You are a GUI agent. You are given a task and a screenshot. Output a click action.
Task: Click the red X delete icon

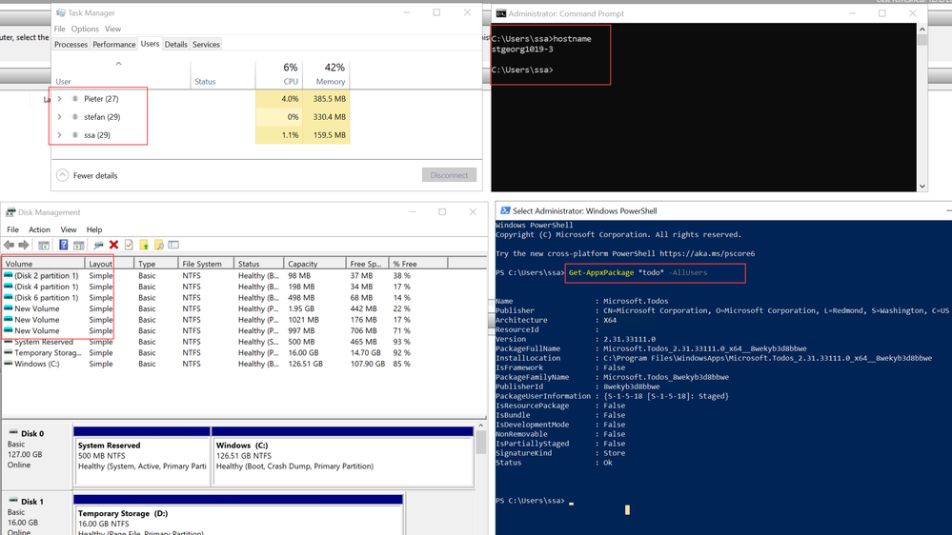click(x=113, y=245)
